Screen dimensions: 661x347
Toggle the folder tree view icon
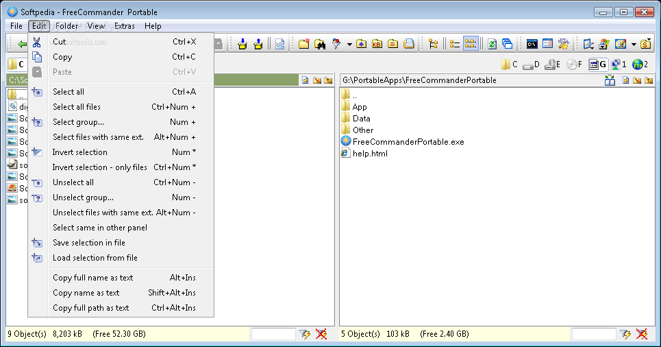(433, 43)
